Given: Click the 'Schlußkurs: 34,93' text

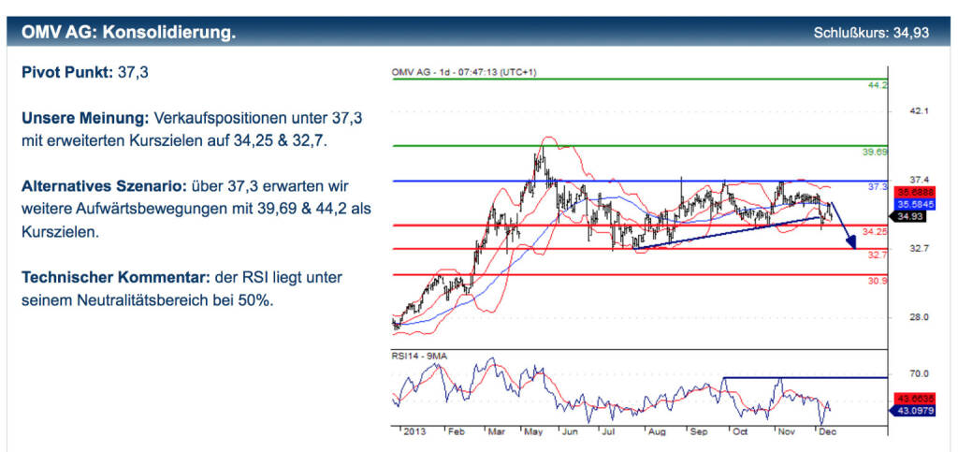Looking at the screenshot, I should tap(871, 33).
